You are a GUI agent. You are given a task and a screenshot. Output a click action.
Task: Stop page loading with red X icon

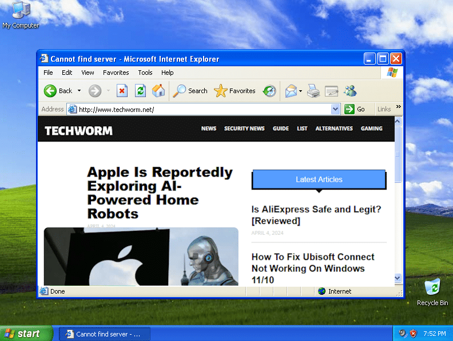coord(122,91)
